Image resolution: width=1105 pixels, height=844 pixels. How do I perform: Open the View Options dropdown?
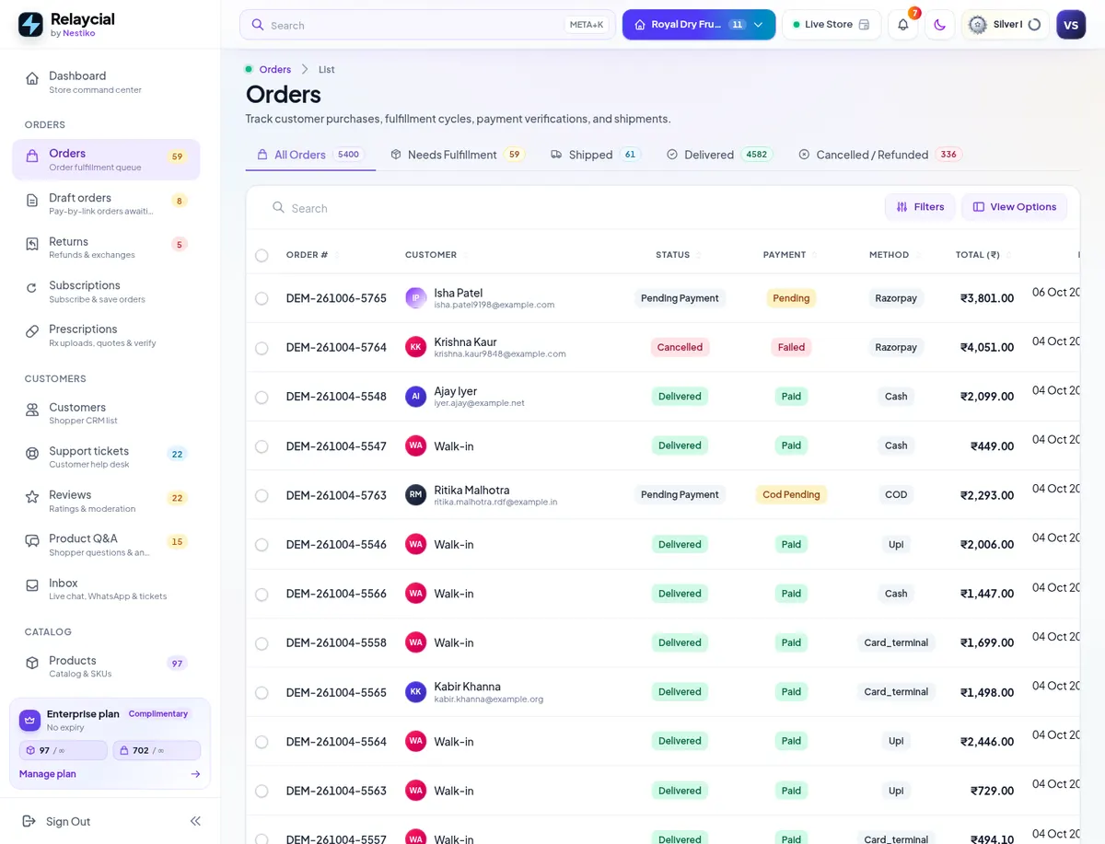[x=1014, y=207]
